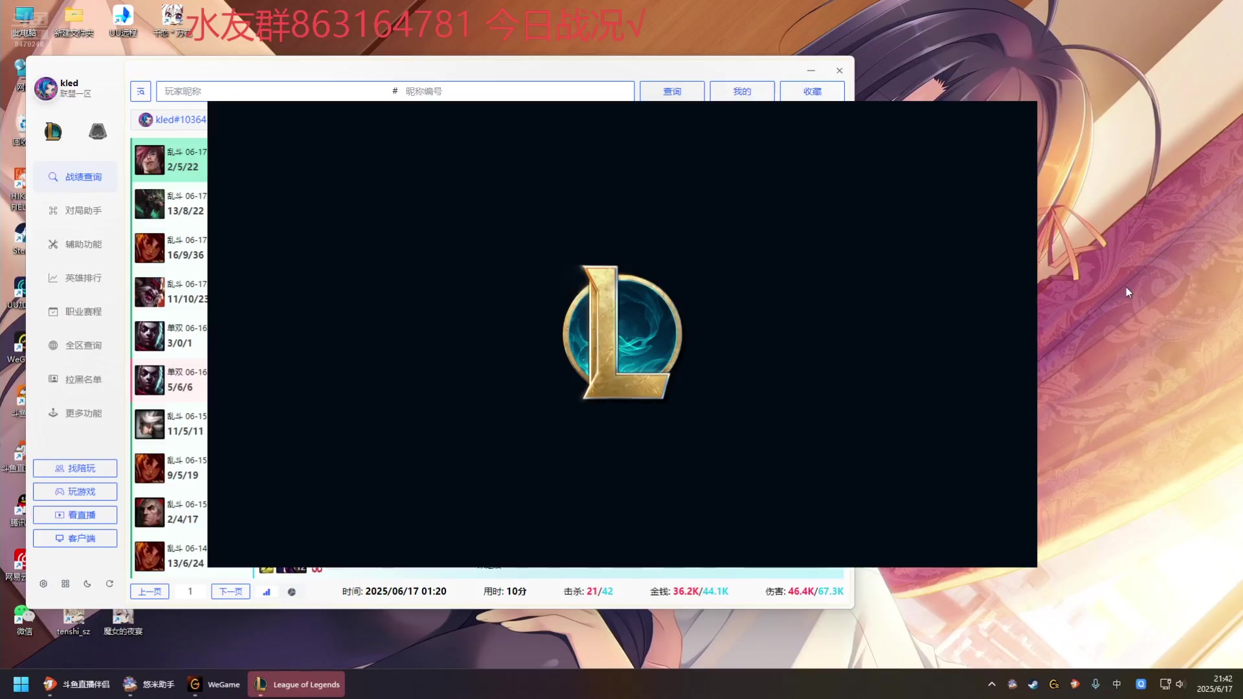Switch to League of Legends taskbar item
Image resolution: width=1243 pixels, height=699 pixels.
click(x=297, y=684)
